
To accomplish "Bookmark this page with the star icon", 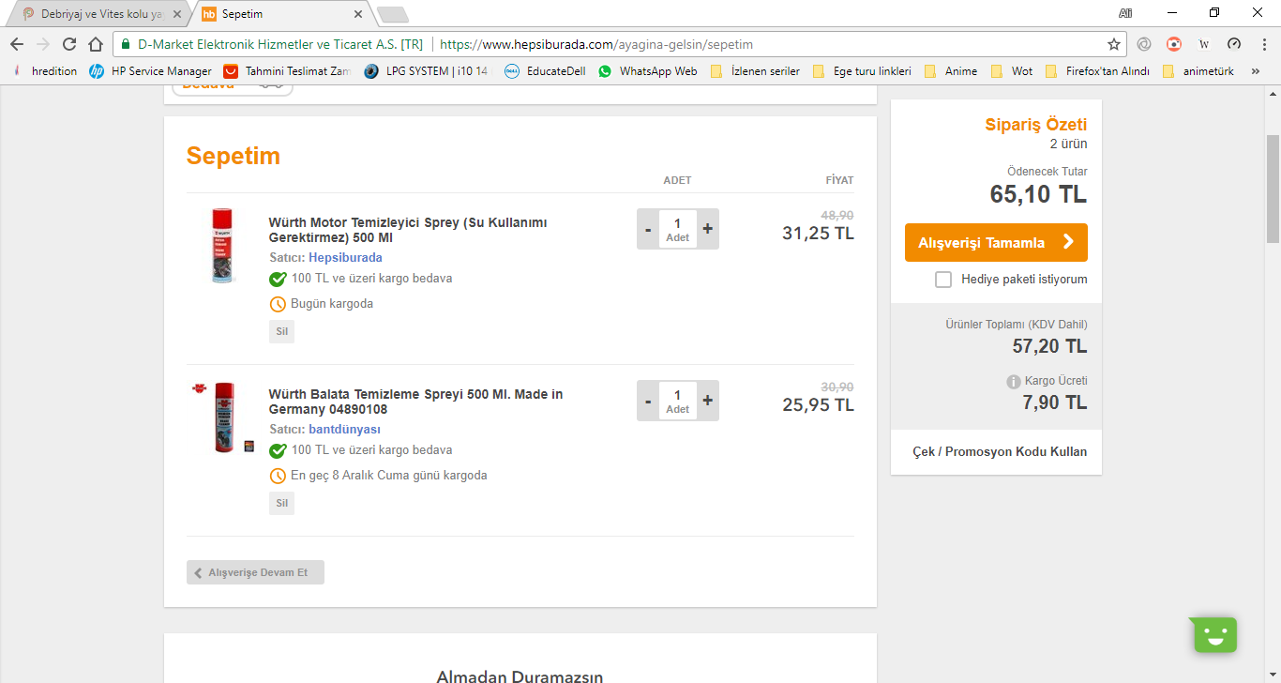I will pos(1114,44).
